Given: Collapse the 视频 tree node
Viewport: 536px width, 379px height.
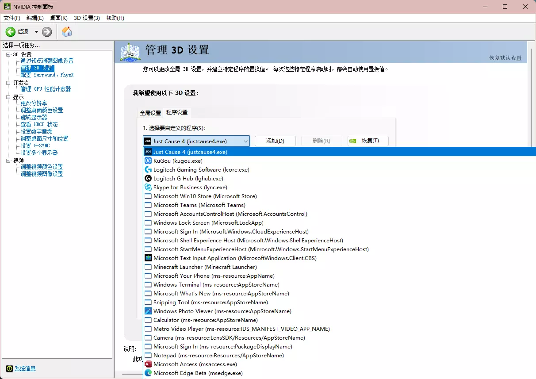Looking at the screenshot, I should point(8,161).
